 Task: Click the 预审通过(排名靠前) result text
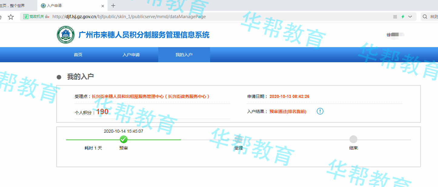pos(288,111)
